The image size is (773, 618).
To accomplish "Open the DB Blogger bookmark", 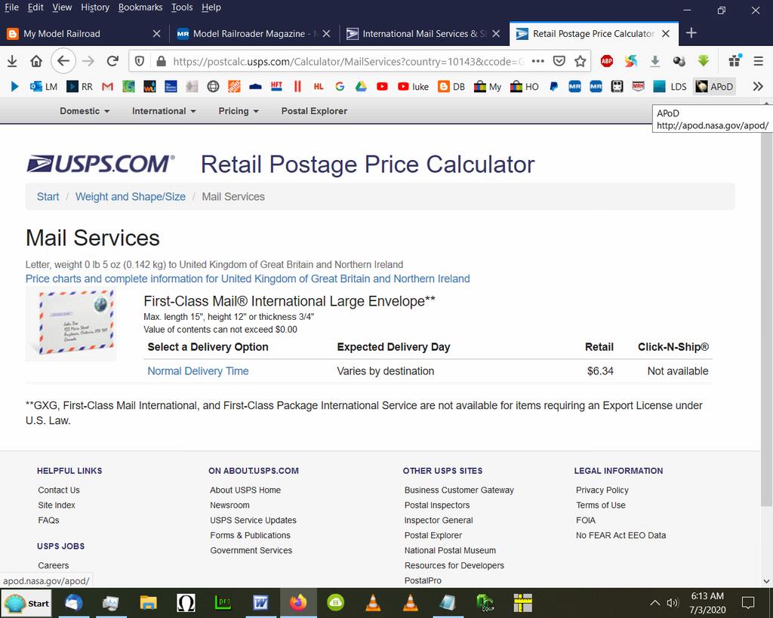I will pos(451,87).
